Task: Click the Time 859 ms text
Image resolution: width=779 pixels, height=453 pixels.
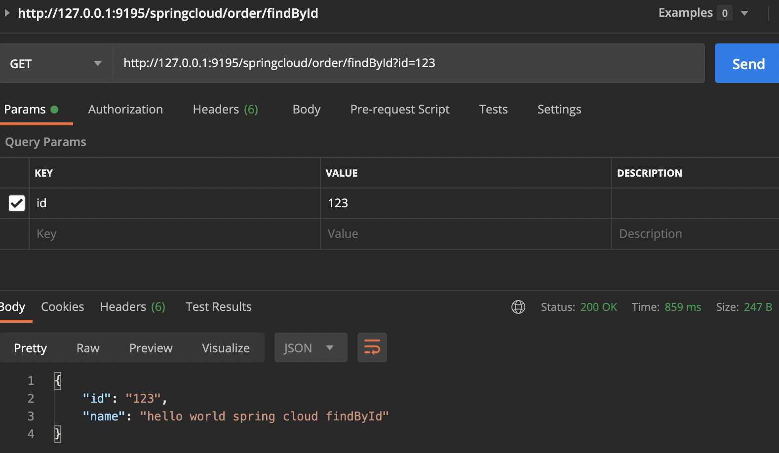Action: click(x=666, y=307)
